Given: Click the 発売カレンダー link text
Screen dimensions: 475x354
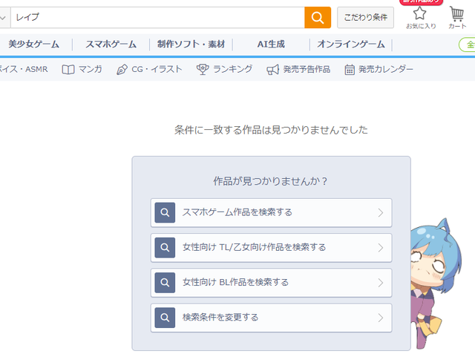Looking at the screenshot, I should coord(386,69).
